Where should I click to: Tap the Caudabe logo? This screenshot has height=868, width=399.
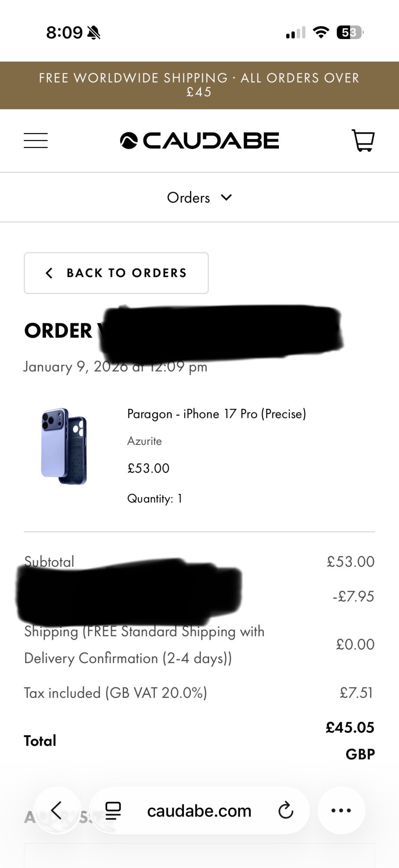(199, 141)
